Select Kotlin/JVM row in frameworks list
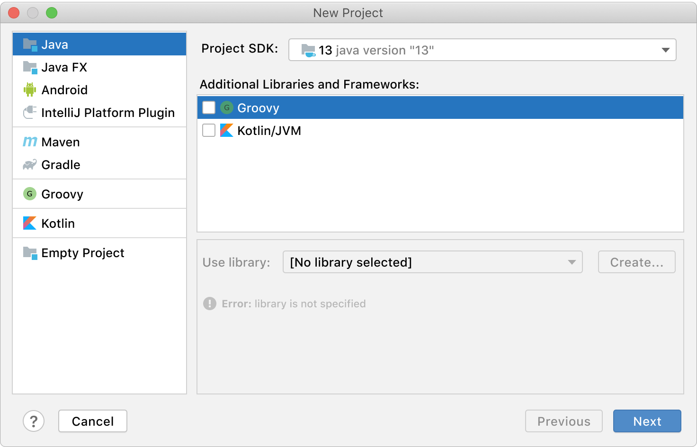Viewport: 697px width, 447px height. [269, 131]
